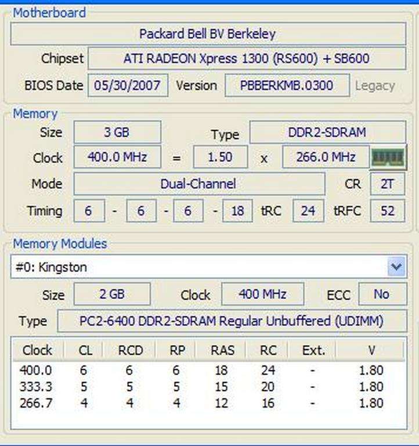The width and height of the screenshot is (419, 446).
Task: Click the 400.0 MHz memory clock field
Action: click(117, 157)
